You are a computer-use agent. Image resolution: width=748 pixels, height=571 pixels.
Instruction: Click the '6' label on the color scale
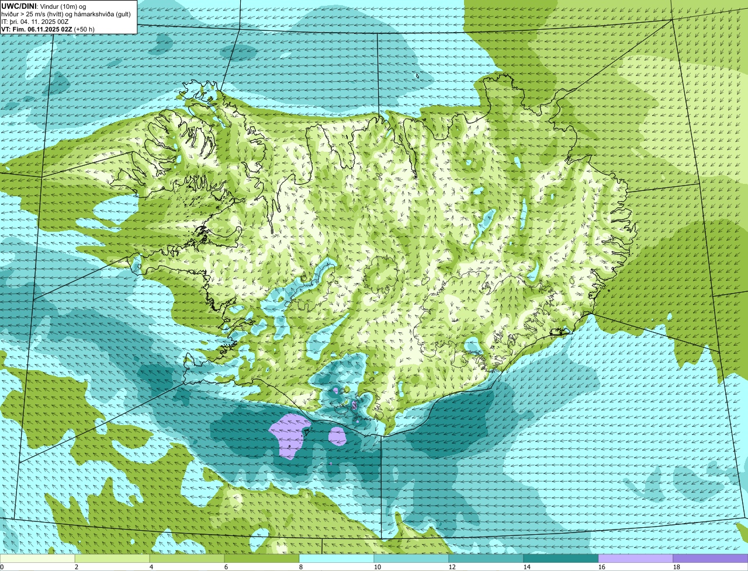click(226, 567)
